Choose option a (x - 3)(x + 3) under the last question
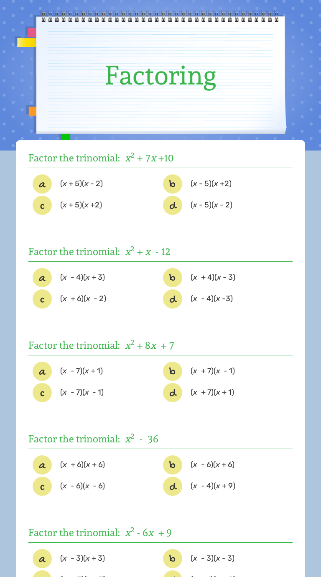Viewport: 321px width, 577px height. [42, 559]
